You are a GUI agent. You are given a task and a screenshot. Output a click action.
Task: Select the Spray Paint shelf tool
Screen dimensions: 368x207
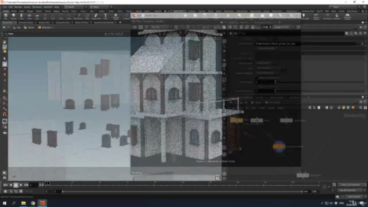[96, 16]
